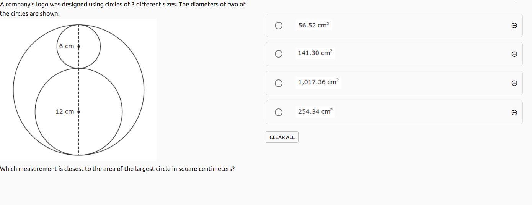The height and width of the screenshot is (205, 532).
Task: Click the 254.34 cm² answer text
Action: [315, 111]
